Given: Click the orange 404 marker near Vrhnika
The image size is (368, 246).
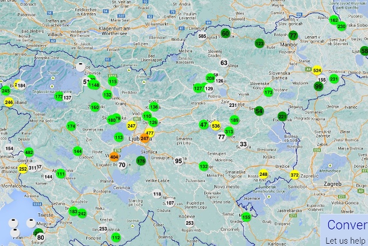Looking at the screenshot, I should (114, 156).
